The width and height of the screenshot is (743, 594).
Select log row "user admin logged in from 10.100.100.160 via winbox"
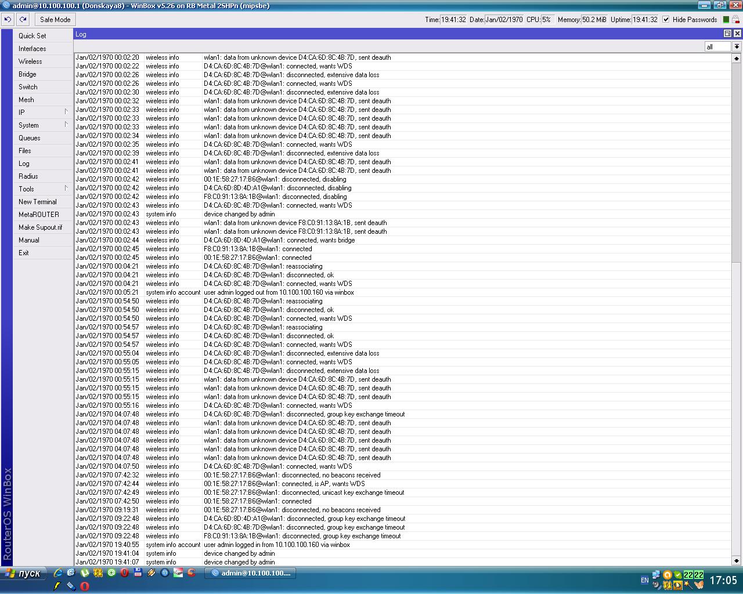[403, 545]
